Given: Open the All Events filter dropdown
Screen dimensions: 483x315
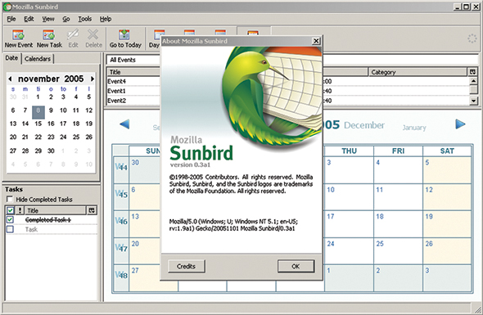Looking at the screenshot, I should 133,60.
